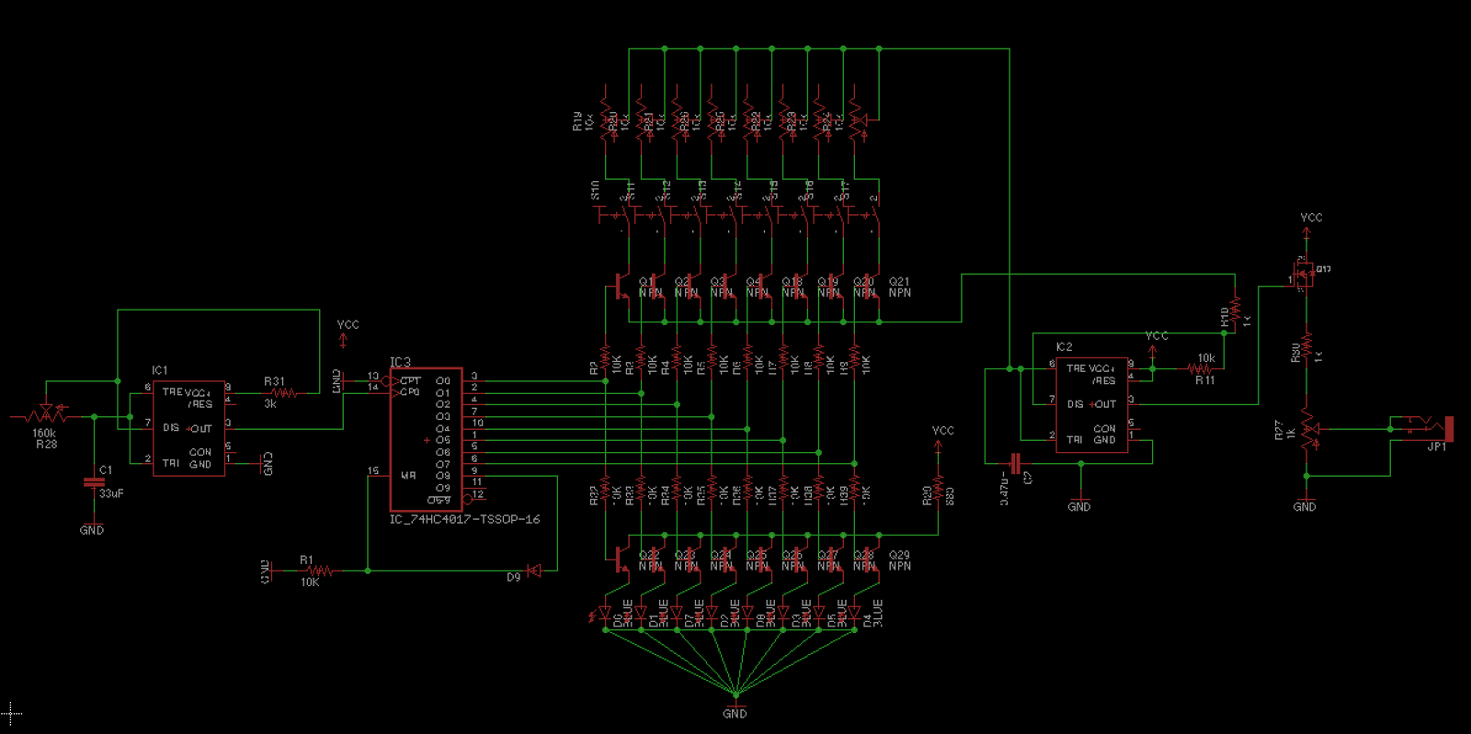The image size is (1471, 734).
Task: Click the 0.47u capacitor below IC2
Action: [1016, 463]
